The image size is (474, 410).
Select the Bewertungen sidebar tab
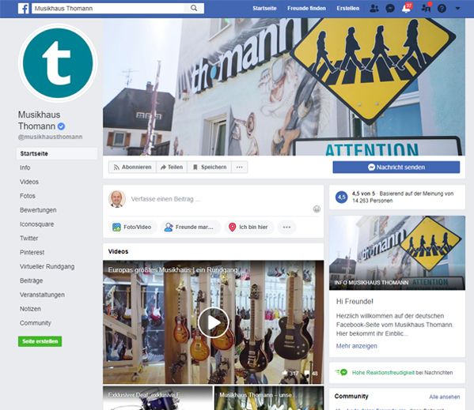click(38, 210)
